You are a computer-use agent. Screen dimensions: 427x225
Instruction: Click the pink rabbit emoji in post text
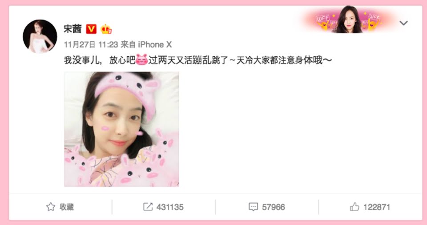point(141,60)
